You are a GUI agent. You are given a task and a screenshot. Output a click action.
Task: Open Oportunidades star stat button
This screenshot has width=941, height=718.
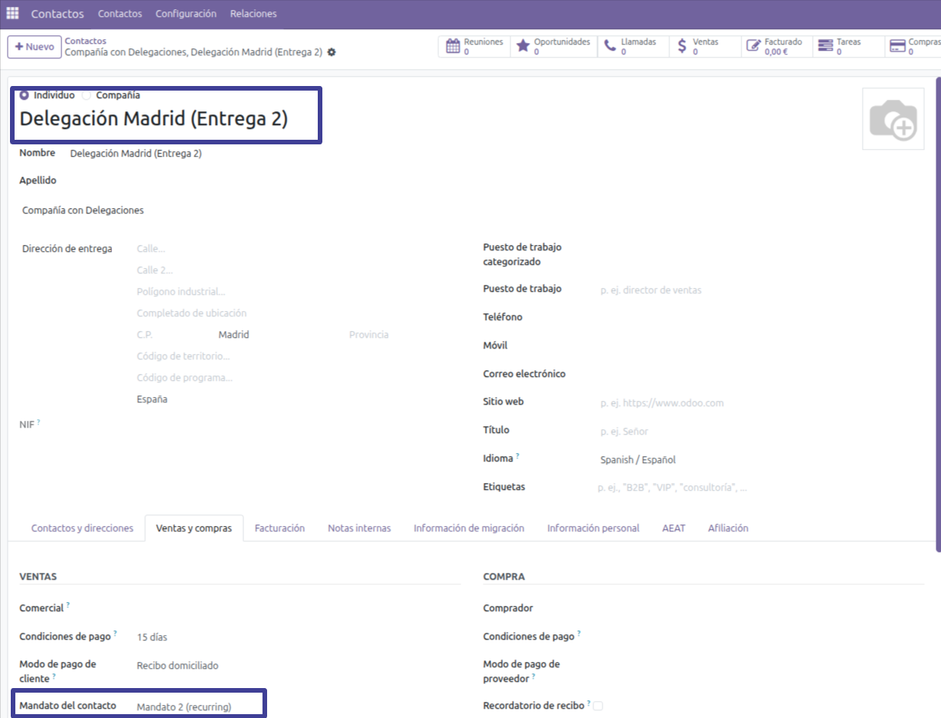552,46
